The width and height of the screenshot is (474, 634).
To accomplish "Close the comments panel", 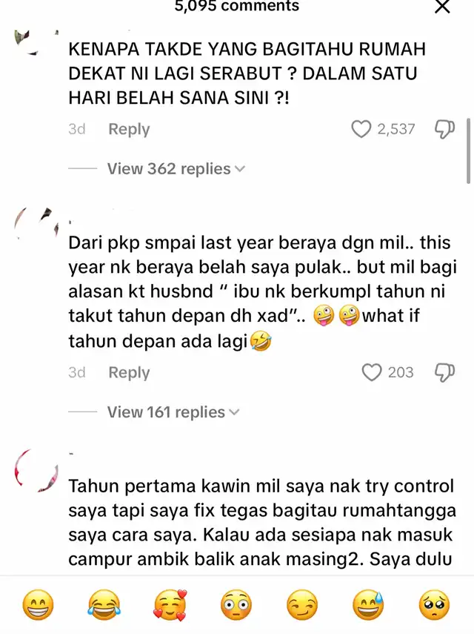I will 442,7.
